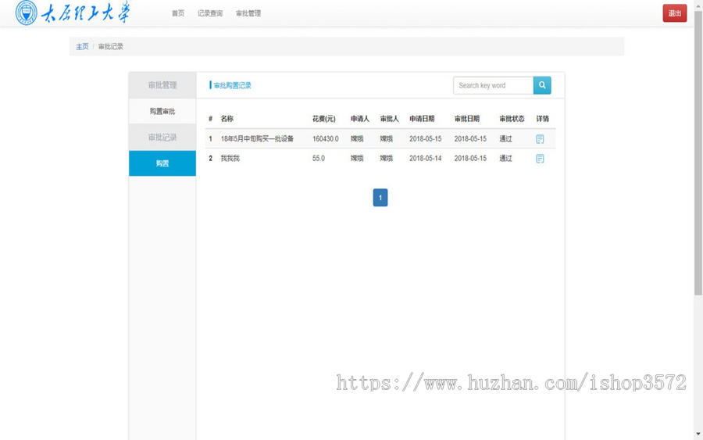The image size is (703, 440).
Task: Select 购置审批 in the sidebar
Action: [162, 111]
